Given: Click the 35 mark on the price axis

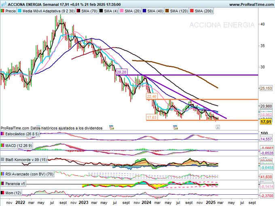Looking at the screenshot, I should click(x=262, y=46).
